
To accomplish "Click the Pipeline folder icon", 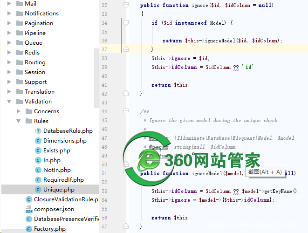I will pyautogui.click(x=20, y=33).
